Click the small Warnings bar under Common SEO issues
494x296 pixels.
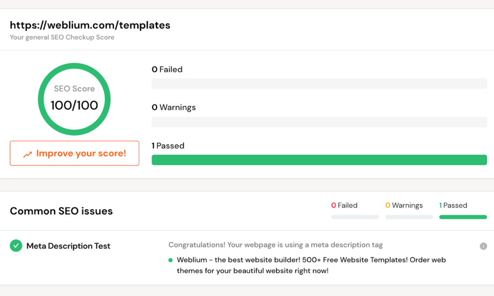click(409, 217)
